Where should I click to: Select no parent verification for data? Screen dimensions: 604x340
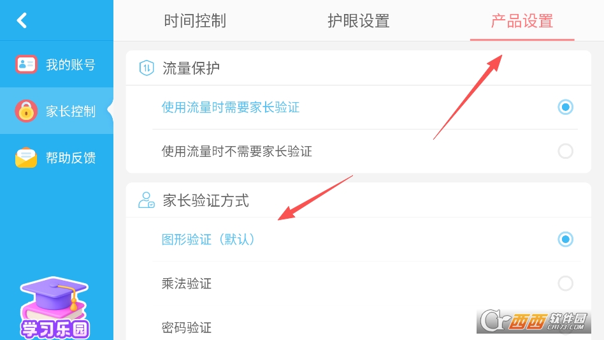(x=565, y=151)
